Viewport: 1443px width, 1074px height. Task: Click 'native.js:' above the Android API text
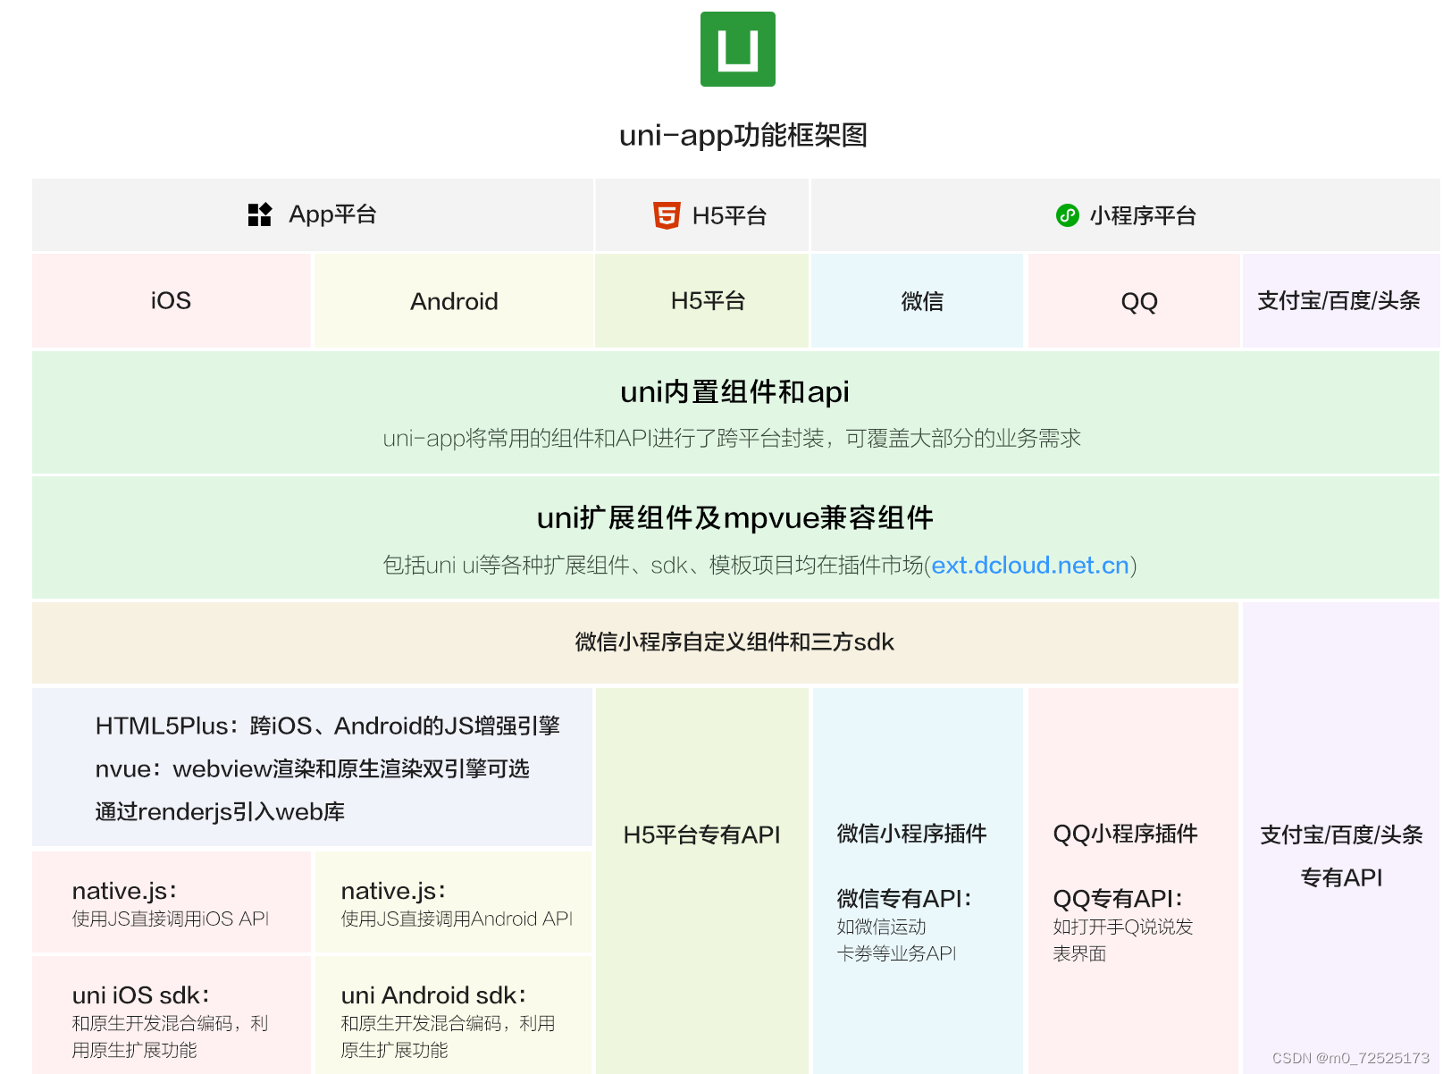coord(394,891)
